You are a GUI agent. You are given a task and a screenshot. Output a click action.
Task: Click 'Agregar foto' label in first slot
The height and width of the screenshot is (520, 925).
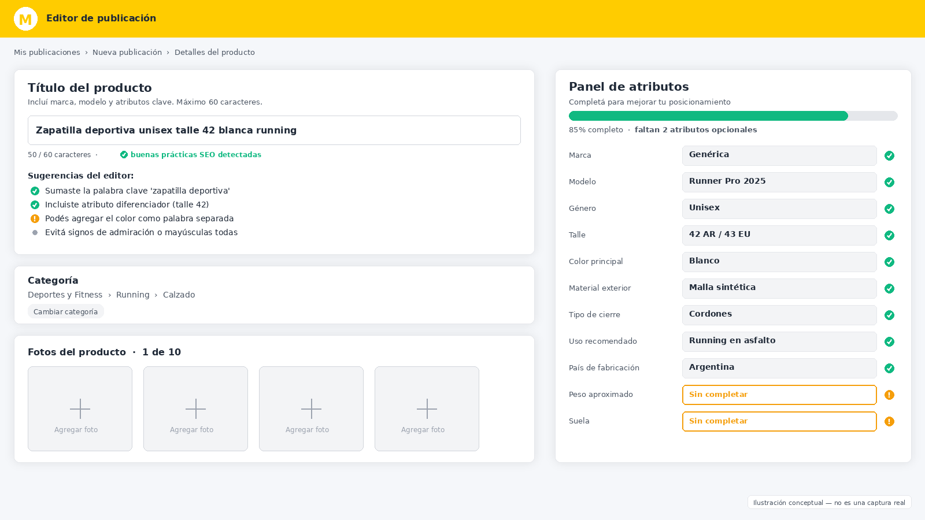(x=76, y=430)
